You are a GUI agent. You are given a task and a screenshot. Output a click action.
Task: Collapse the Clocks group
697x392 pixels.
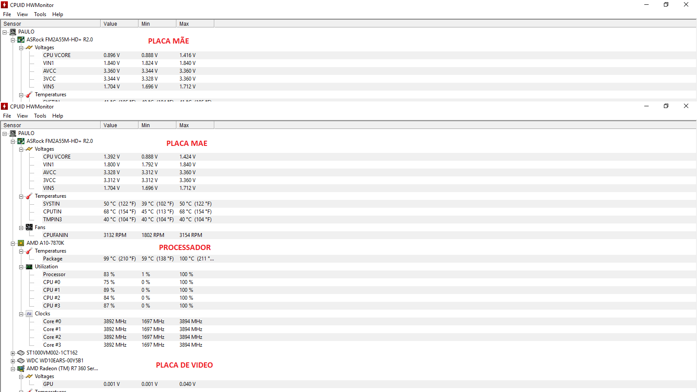point(21,314)
